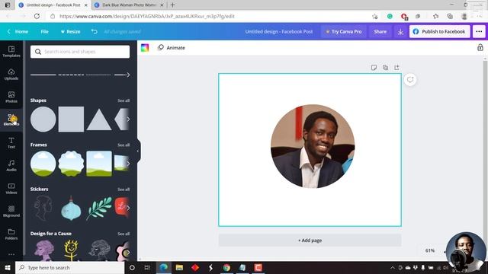488x274 pixels.
Task: Open the Resize menu
Action: 71,31
